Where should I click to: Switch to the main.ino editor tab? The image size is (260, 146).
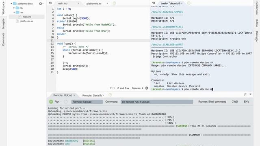click(x=63, y=3)
